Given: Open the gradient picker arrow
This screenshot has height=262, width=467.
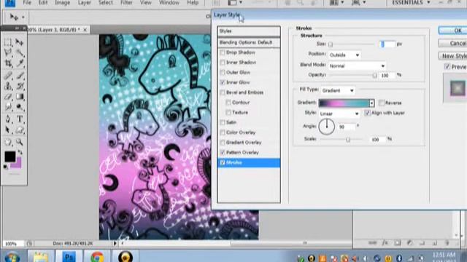Looking at the screenshot, I should click(371, 103).
